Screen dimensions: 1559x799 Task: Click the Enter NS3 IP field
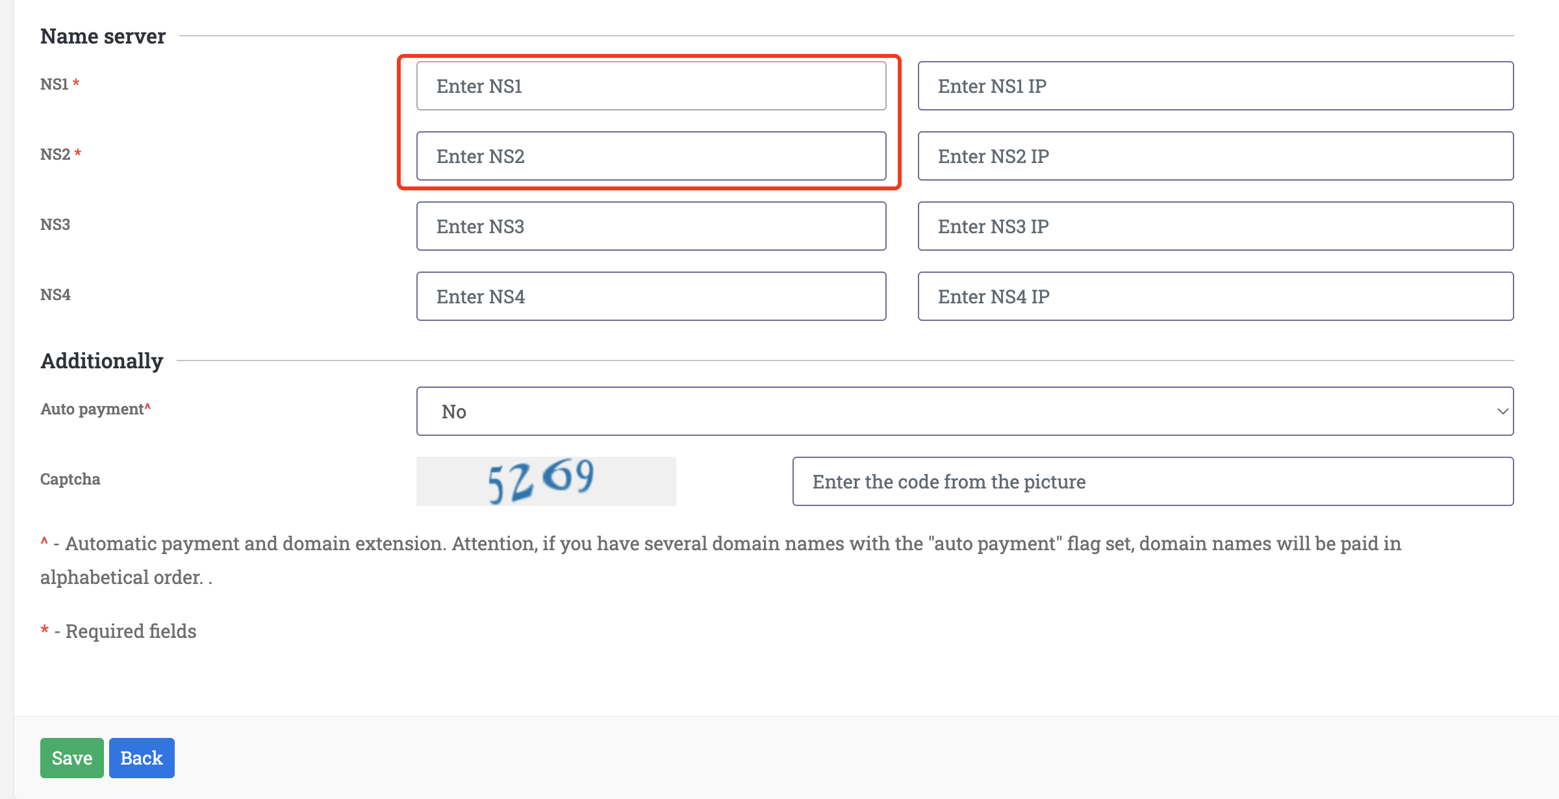1215,226
